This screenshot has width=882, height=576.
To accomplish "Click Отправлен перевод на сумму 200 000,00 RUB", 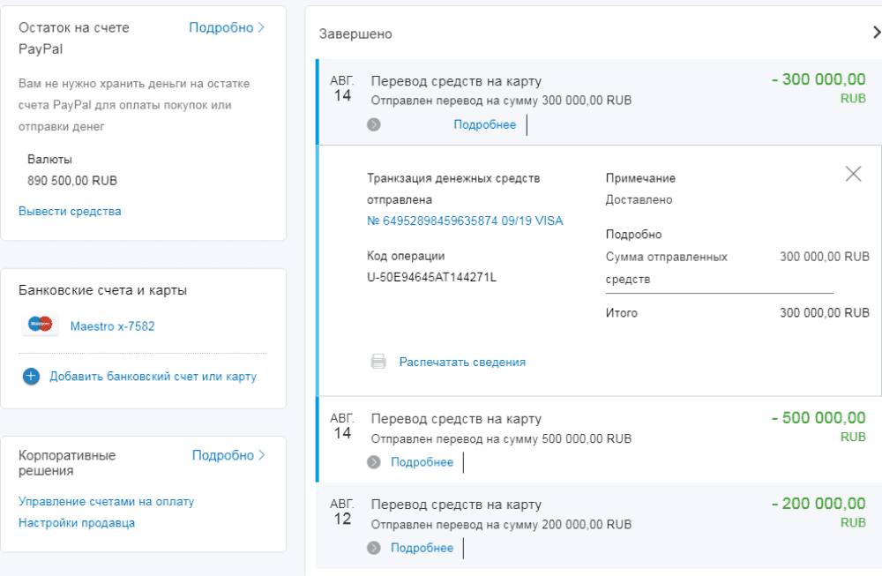I will point(501,525).
